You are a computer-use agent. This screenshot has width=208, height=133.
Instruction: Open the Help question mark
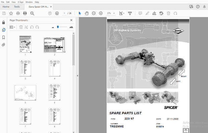pos(198,7)
